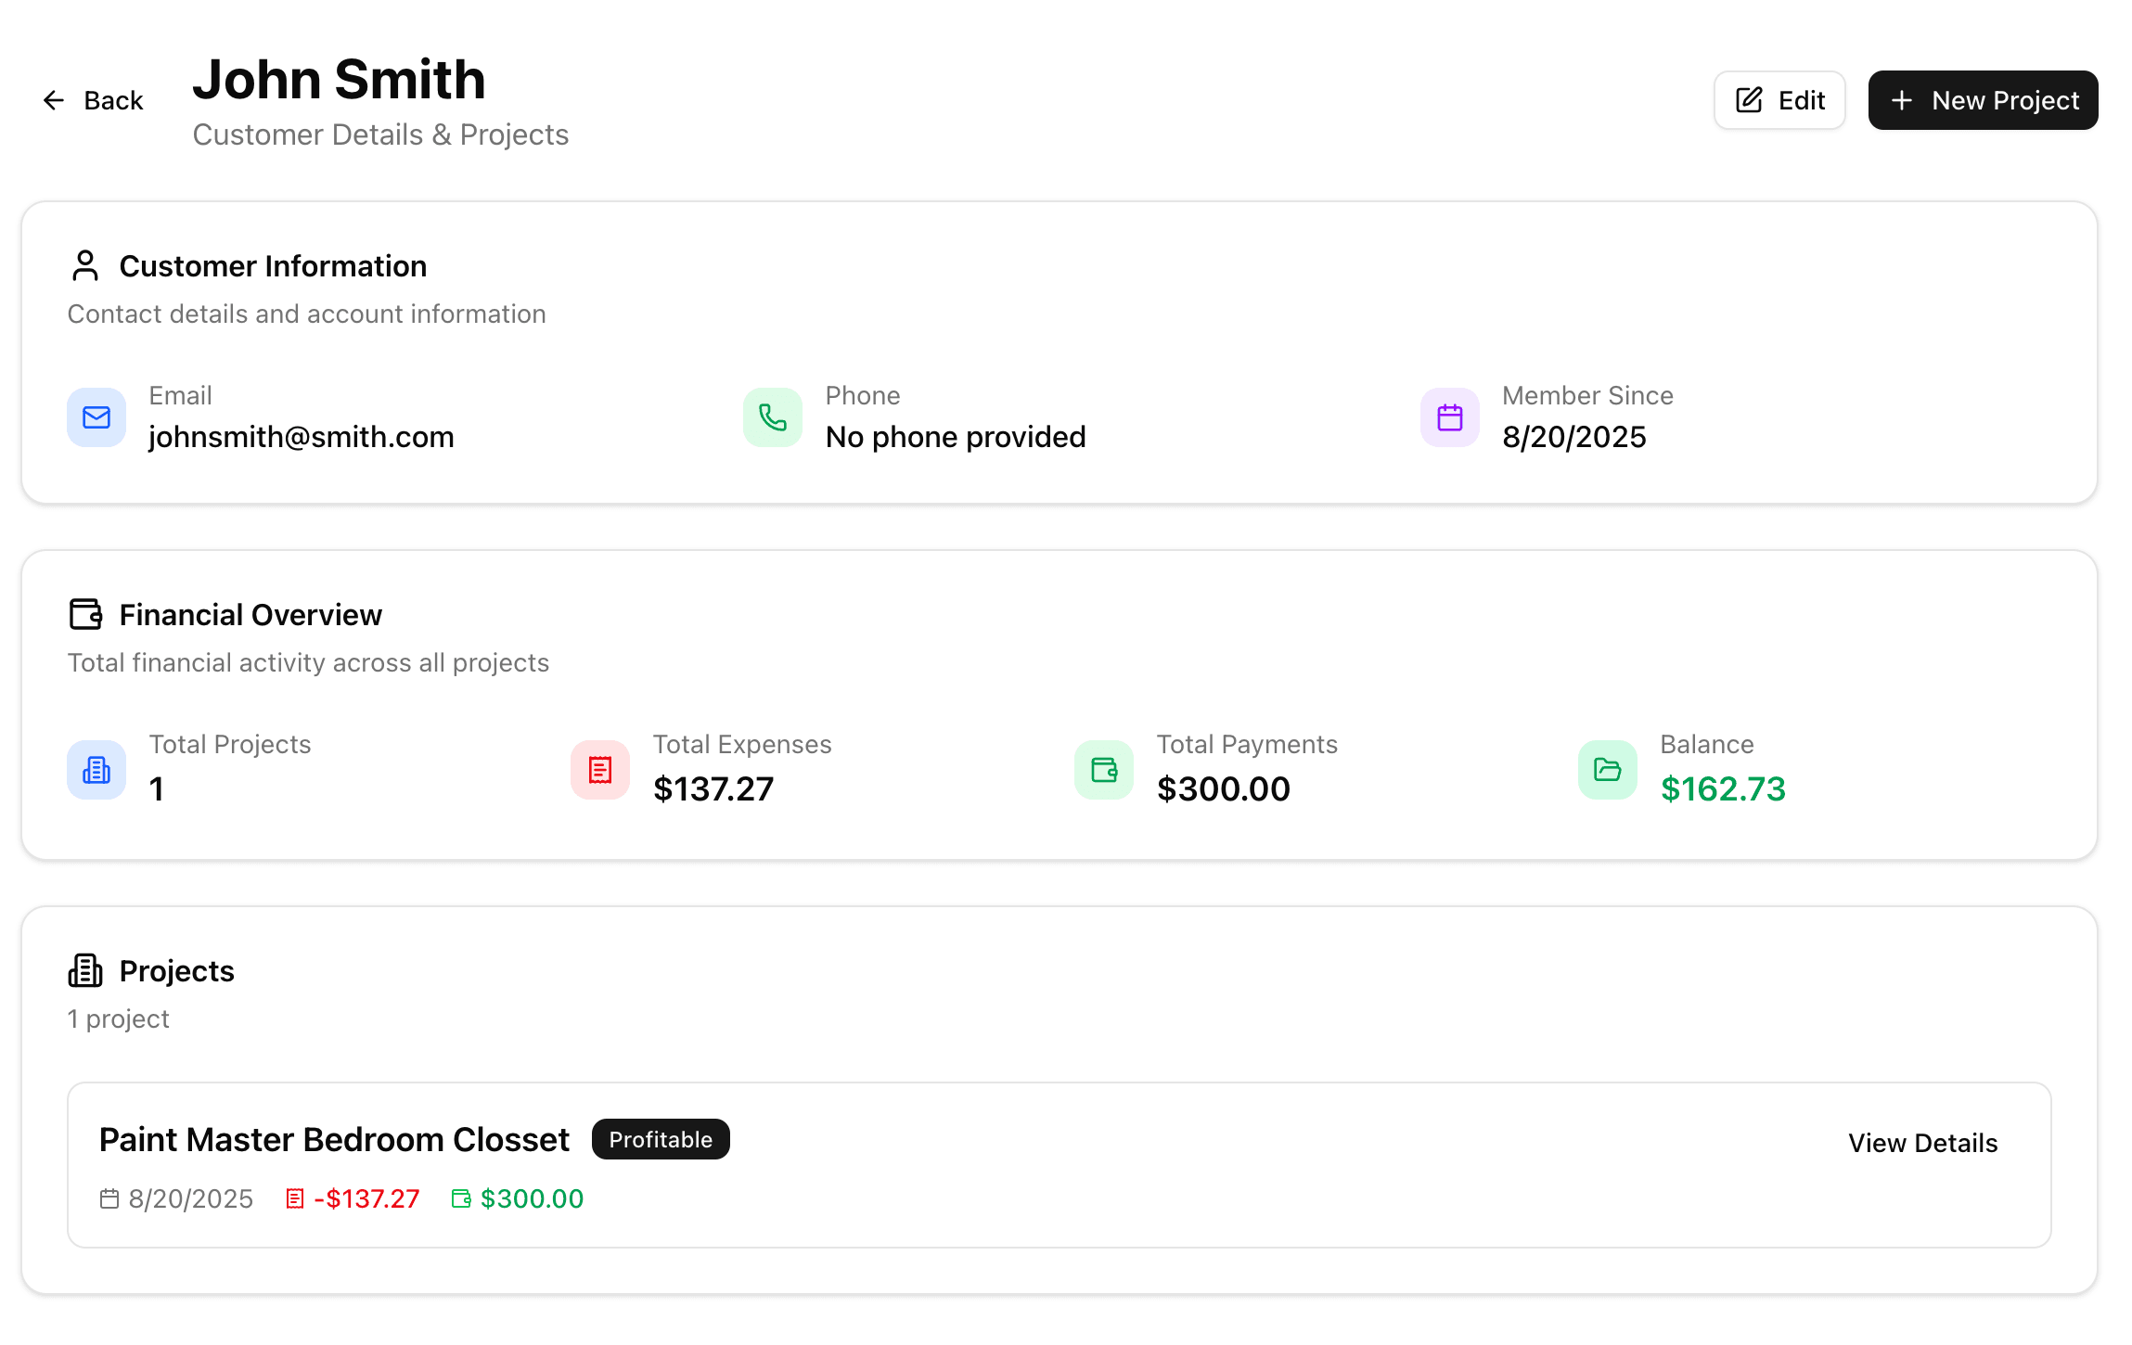
Task: Click the blue Total Projects building icon
Action: coord(96,770)
